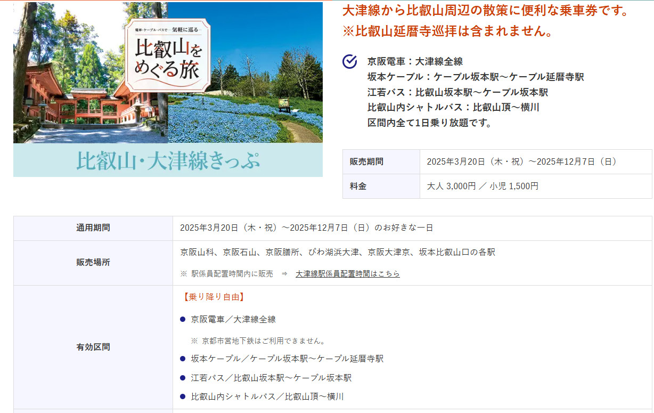Click the price text 大人 3,000円 ／ 小児 1,500円
This screenshot has height=413, width=654.
point(483,187)
